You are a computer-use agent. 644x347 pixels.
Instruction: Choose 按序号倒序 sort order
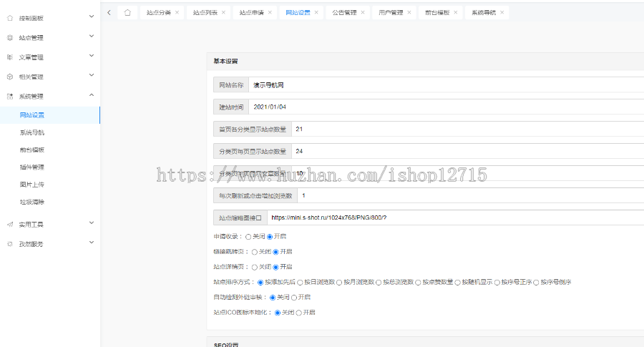pos(536,283)
